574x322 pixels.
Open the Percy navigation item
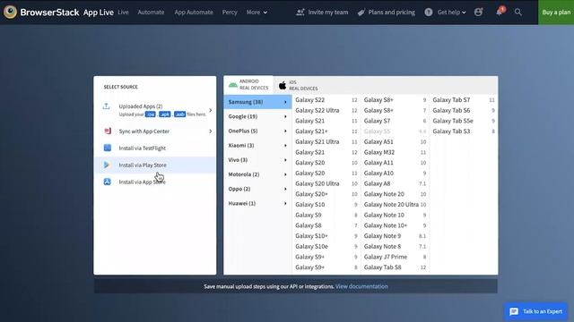pos(230,12)
